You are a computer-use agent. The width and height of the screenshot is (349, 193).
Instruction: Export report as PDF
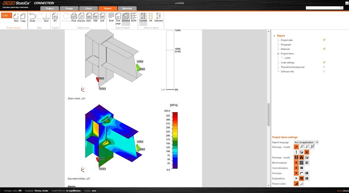click(x=96, y=17)
